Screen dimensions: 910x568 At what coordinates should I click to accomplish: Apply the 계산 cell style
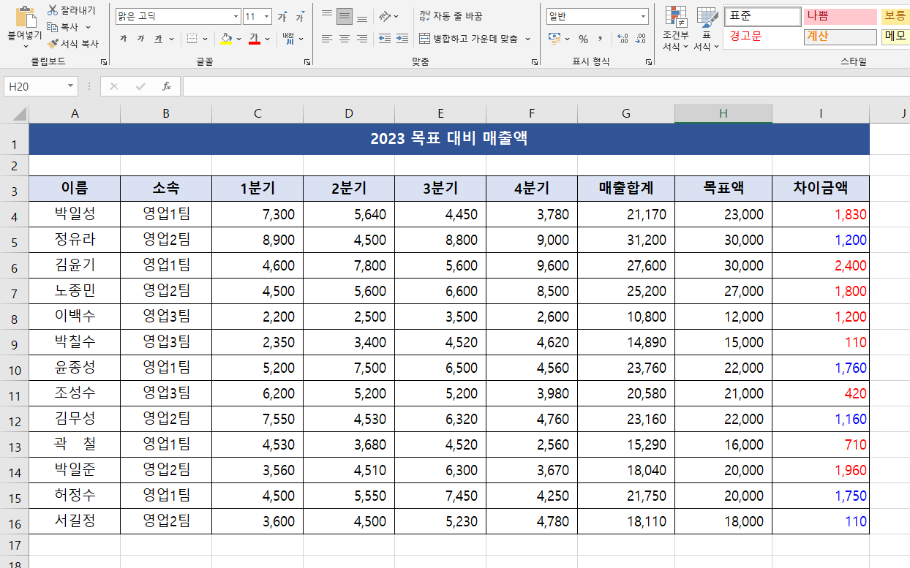[x=840, y=36]
